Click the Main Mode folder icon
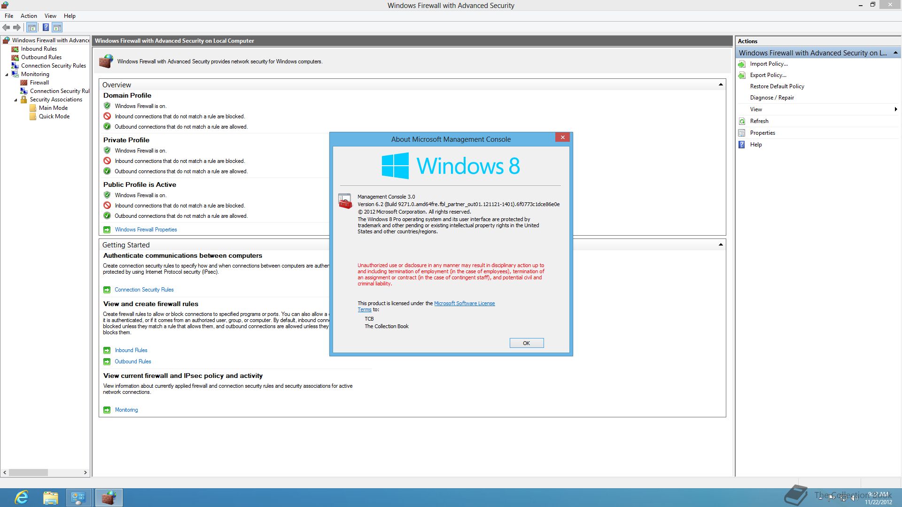The width and height of the screenshot is (902, 507). point(33,108)
